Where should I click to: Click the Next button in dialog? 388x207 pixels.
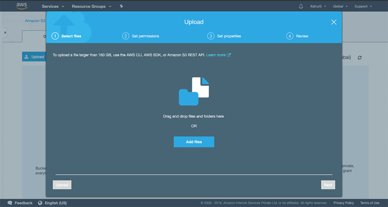[327, 184]
